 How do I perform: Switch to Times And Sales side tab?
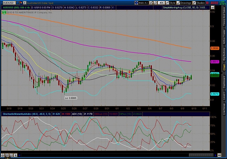(x=224, y=17)
